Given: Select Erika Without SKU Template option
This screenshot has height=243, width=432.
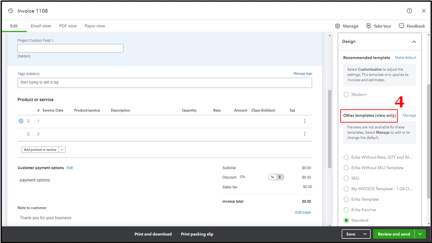Looking at the screenshot, I should pos(346,167).
